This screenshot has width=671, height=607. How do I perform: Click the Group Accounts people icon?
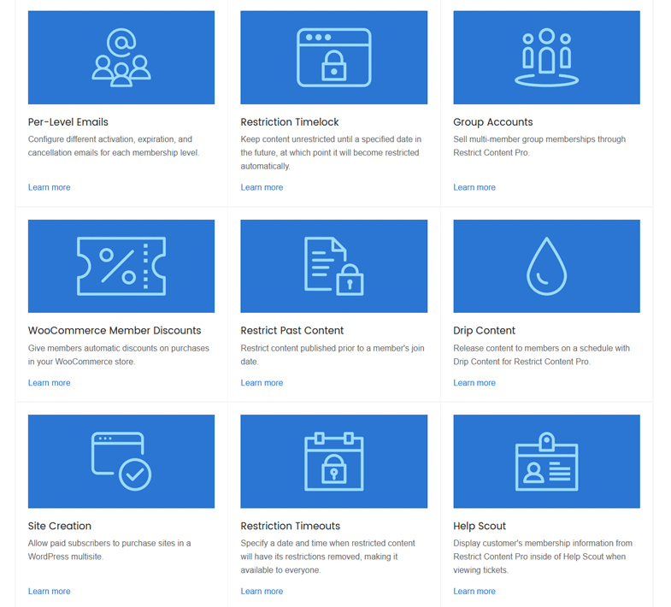(546, 57)
